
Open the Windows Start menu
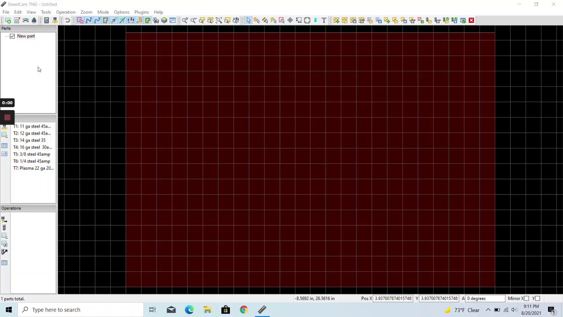pos(9,310)
